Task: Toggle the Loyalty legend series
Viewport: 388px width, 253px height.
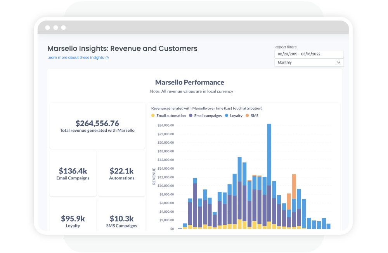Action: 234,115
